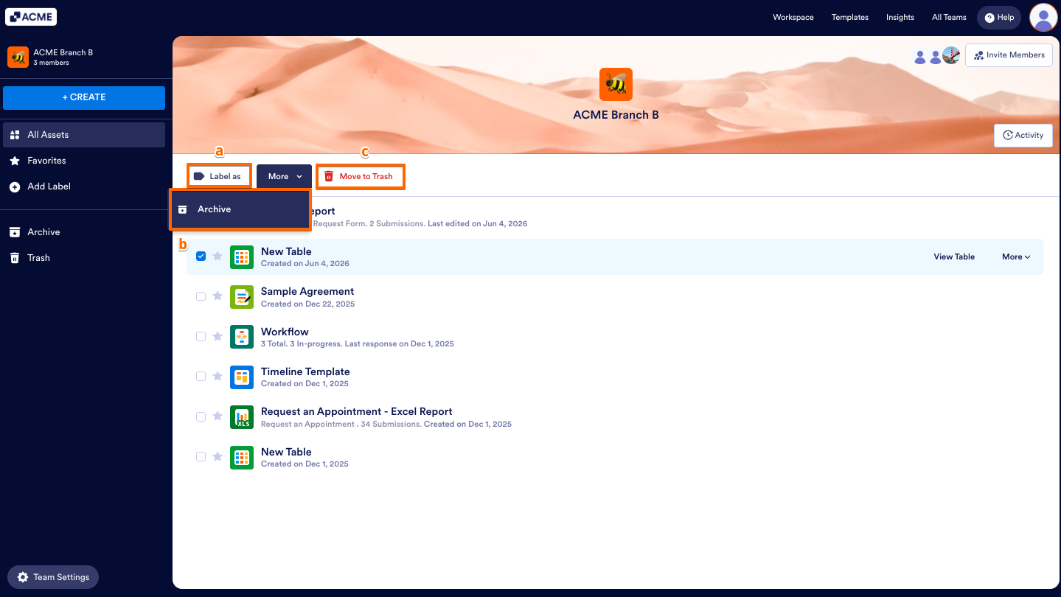Click the bee team logo on the banner
The height and width of the screenshot is (597, 1061).
[x=616, y=85]
